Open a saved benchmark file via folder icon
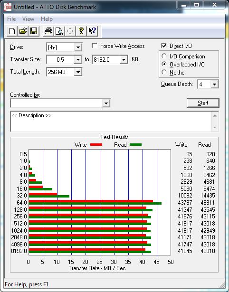The width and height of the screenshot is (229, 292). pyautogui.click(x=23, y=31)
